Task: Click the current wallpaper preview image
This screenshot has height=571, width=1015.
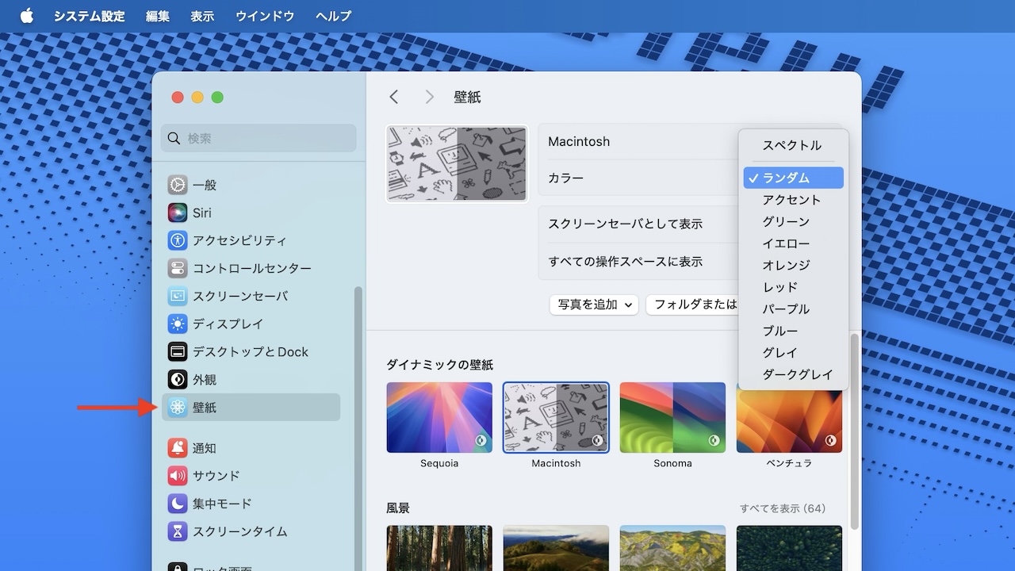Action: tap(457, 163)
